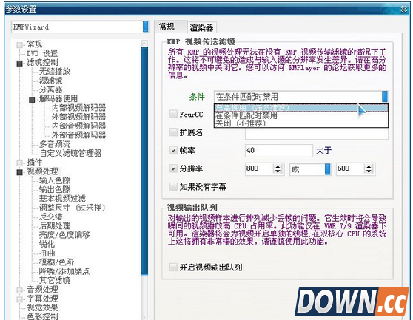Viewport: 413px width, 320px height.
Task: Increase resolution width with up arrow
Action: pos(278,166)
